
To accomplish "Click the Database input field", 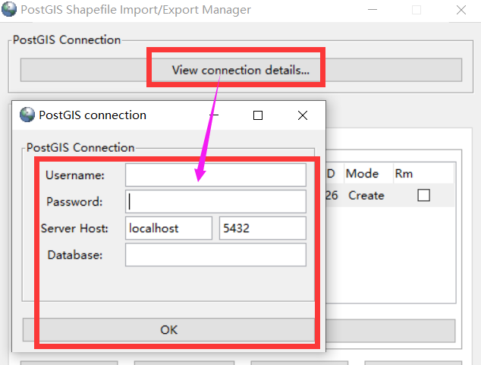I will pos(215,255).
